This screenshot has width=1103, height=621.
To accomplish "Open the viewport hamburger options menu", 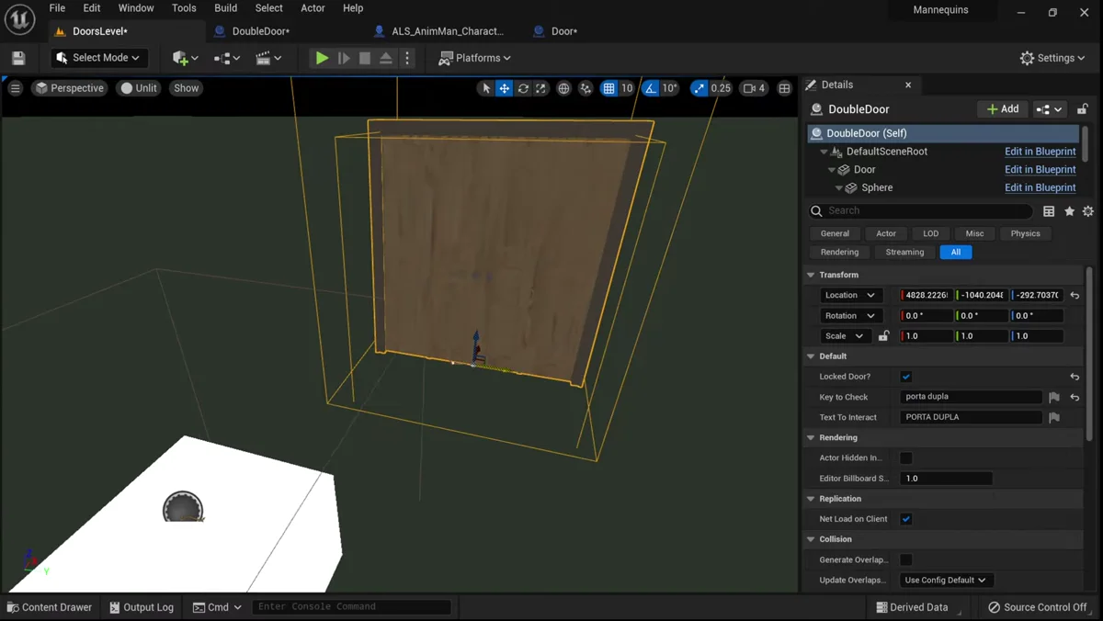I will pos(16,88).
